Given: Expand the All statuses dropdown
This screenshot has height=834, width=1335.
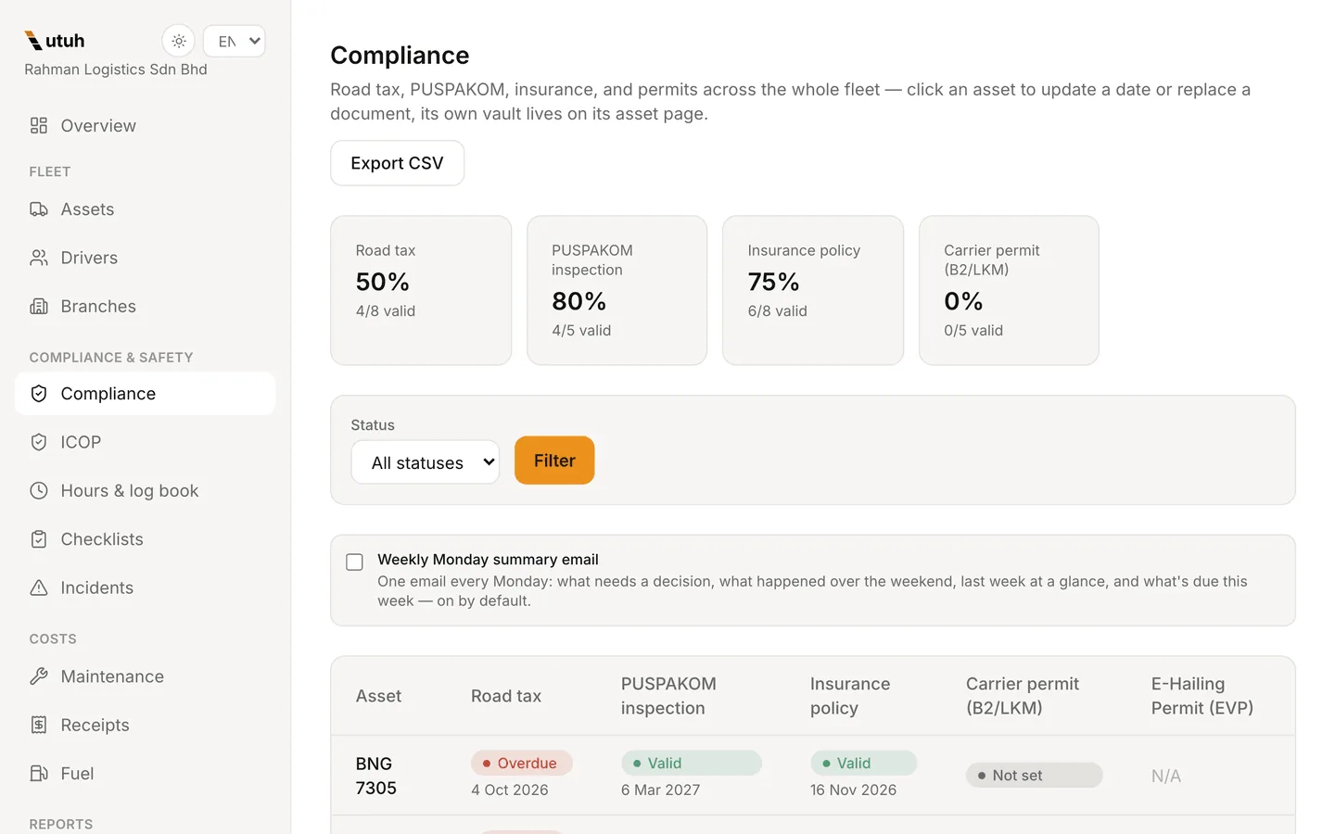Looking at the screenshot, I should pos(426,462).
